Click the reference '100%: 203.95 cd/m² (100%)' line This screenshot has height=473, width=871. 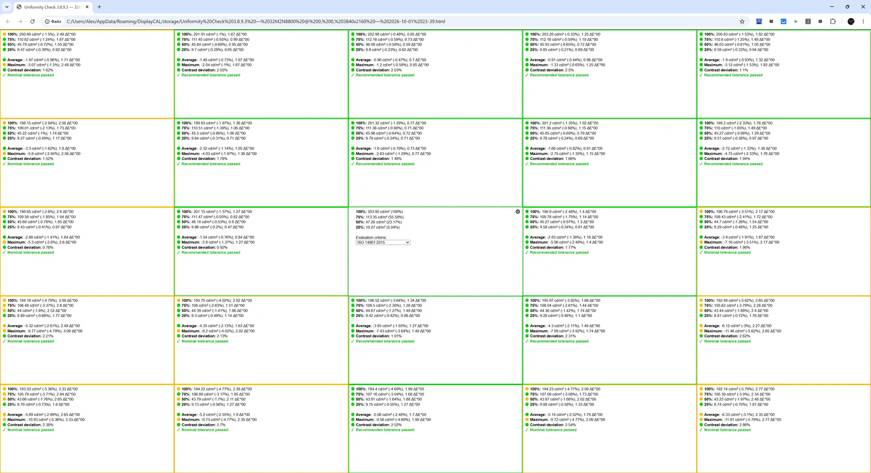pyautogui.click(x=379, y=212)
